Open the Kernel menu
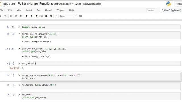Screen dimensions: 182x102 (48, 10)
